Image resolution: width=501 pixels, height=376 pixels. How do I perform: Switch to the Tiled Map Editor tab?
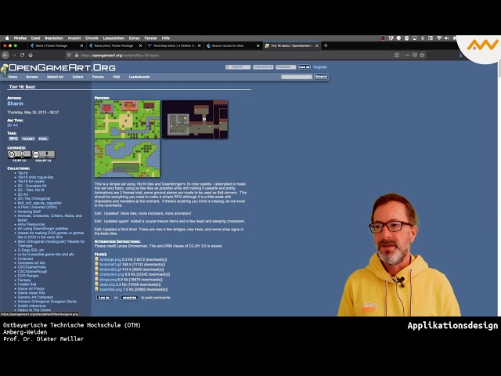click(x=172, y=45)
